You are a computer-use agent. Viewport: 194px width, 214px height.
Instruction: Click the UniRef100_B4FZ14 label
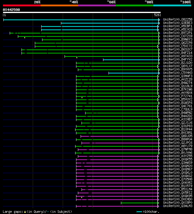pyautogui.click(x=178, y=53)
